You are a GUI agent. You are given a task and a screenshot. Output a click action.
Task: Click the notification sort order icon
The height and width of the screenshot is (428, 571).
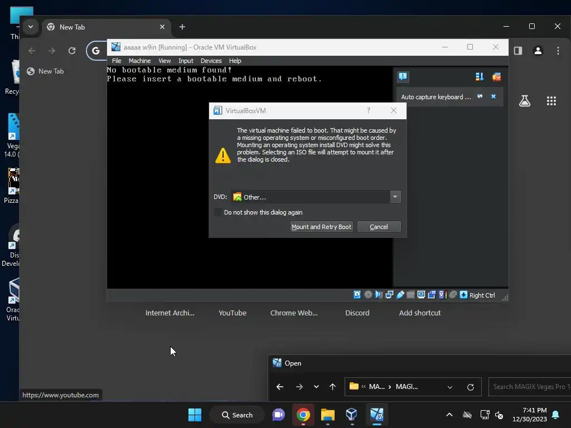pos(479,77)
